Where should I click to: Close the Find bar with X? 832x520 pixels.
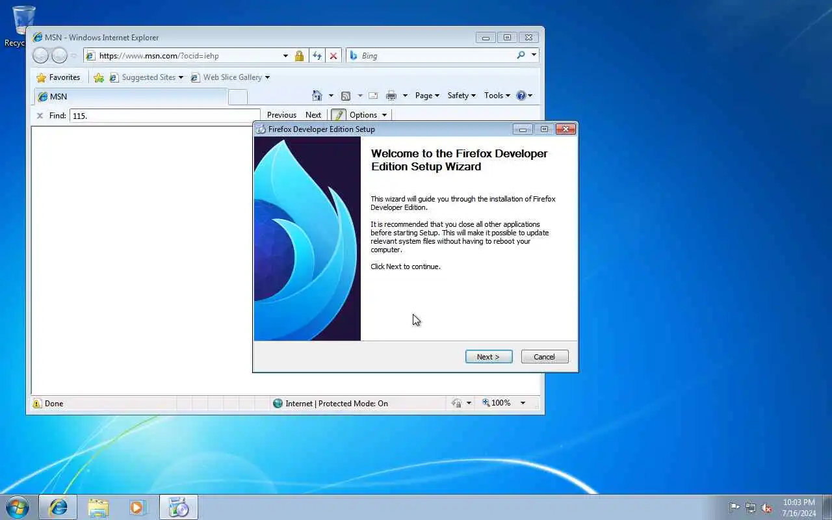coord(40,116)
